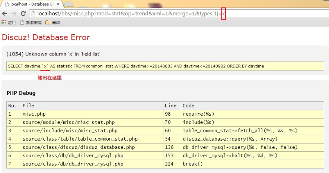The image size is (329, 173).
Task: Go forward with the browser forward arrow
Action: (14, 14)
